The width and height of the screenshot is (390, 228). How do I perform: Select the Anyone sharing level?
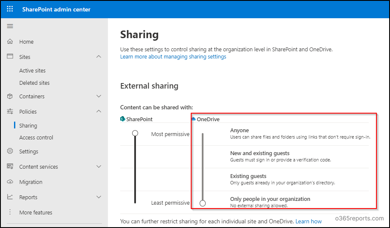239,130
